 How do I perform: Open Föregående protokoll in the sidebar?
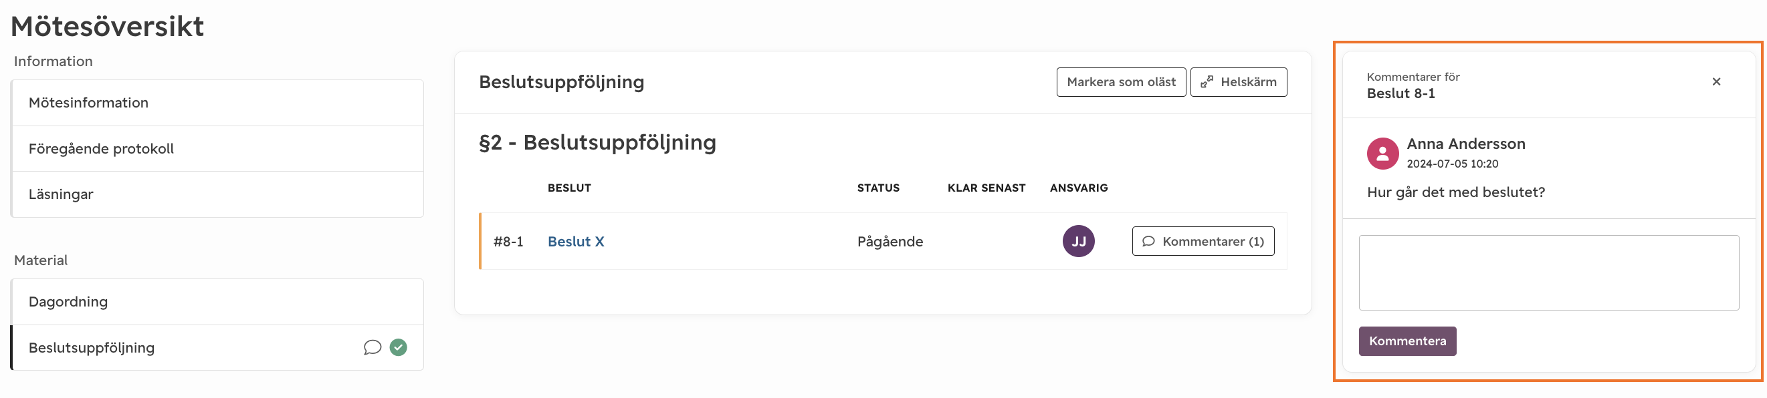pos(217,149)
